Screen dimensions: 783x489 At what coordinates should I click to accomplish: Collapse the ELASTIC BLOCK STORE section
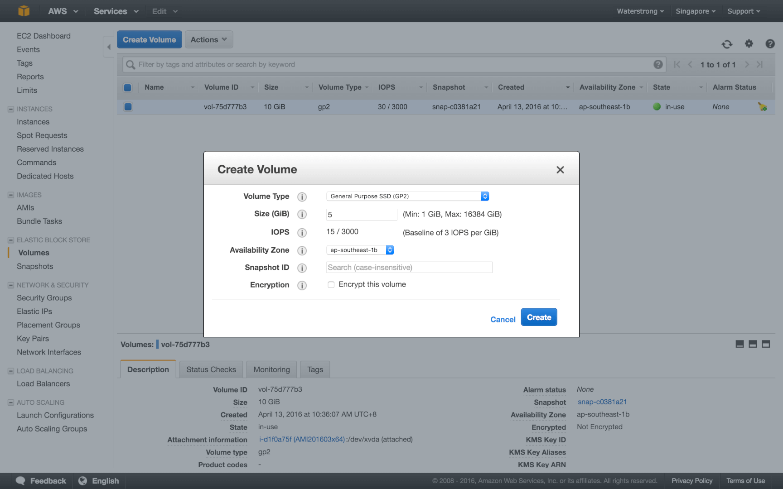point(10,240)
